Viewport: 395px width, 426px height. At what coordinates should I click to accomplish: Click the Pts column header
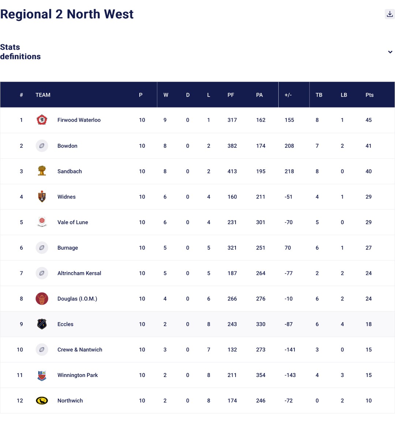[369, 95]
